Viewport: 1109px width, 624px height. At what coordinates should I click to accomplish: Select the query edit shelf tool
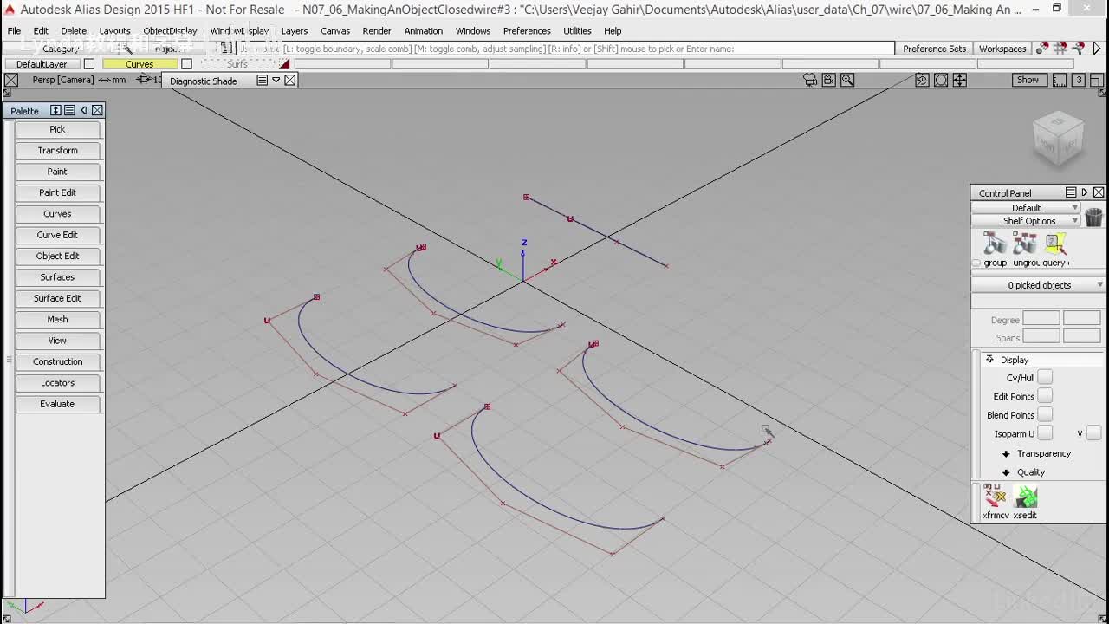(1054, 244)
